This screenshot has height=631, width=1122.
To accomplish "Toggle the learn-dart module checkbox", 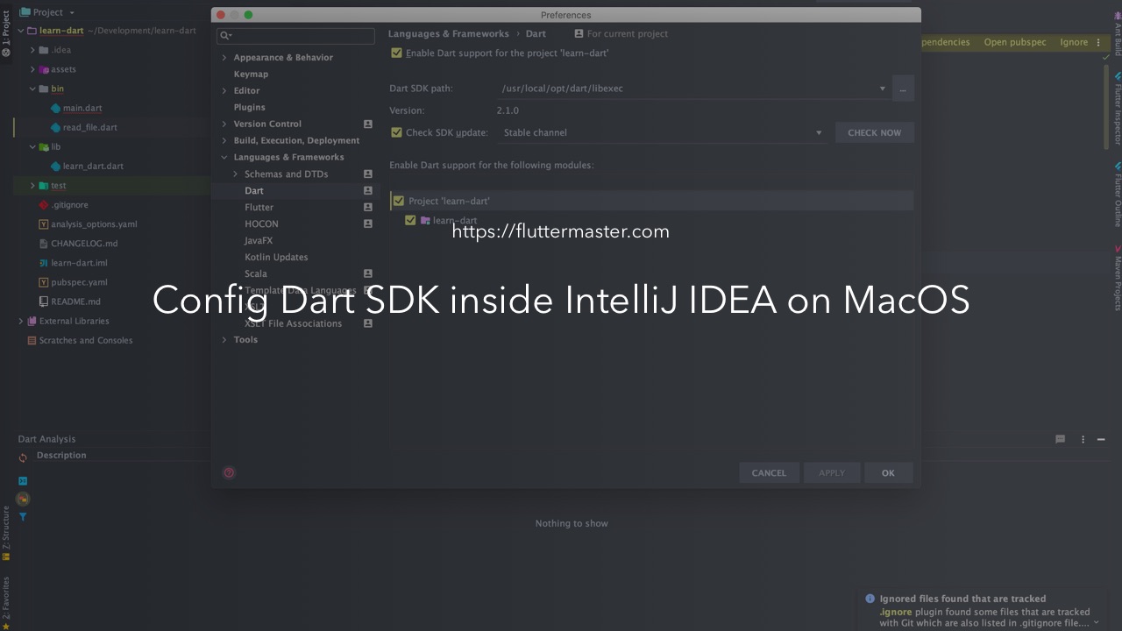I will pos(410,220).
